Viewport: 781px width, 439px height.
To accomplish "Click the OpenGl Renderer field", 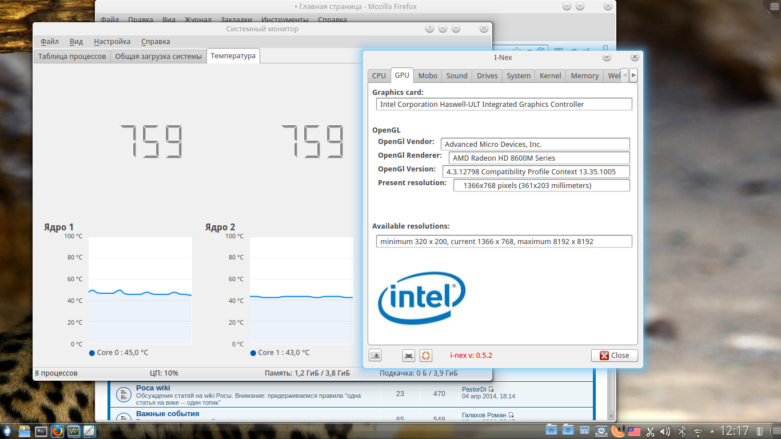I will click(540, 158).
